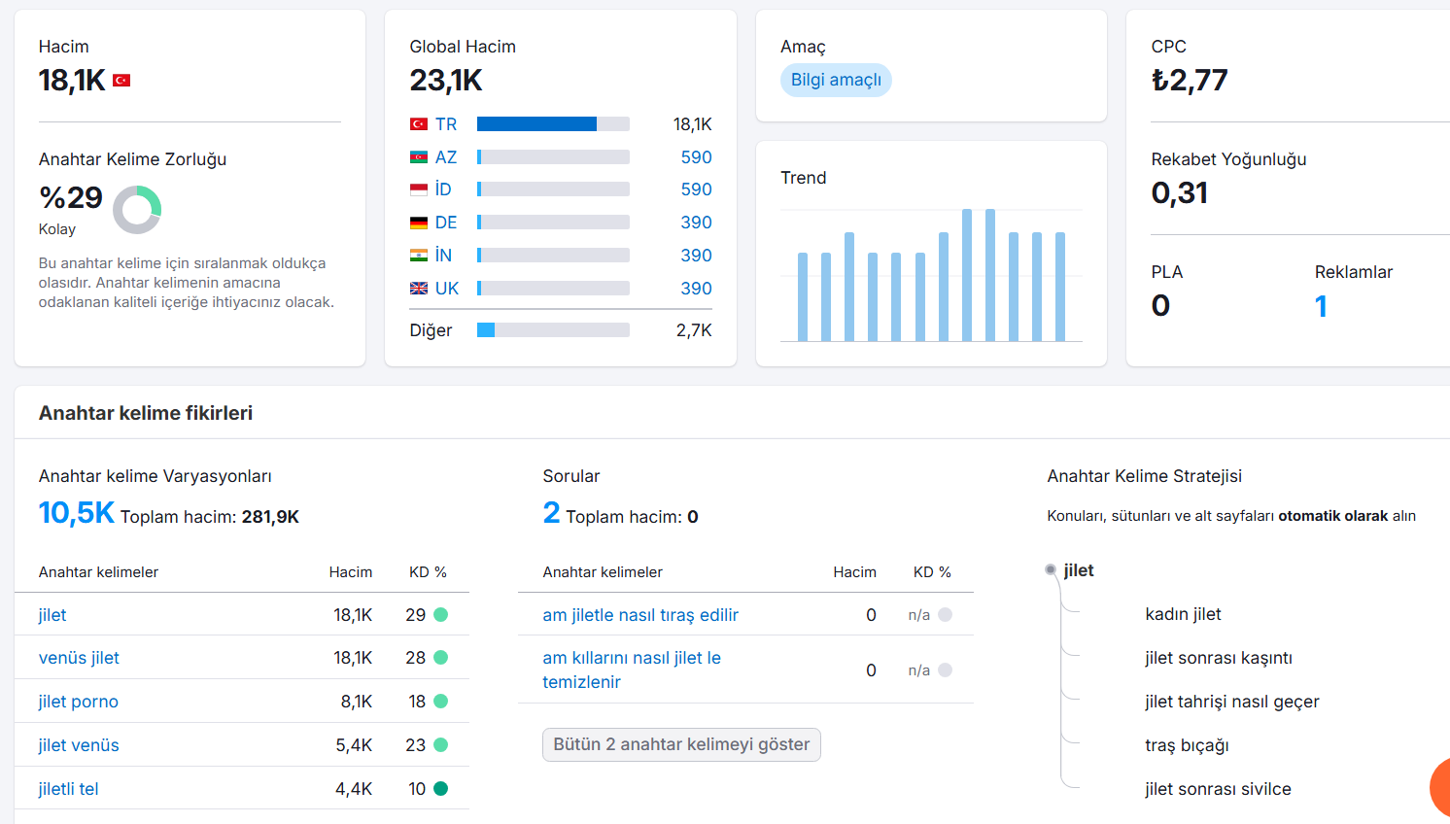Click the Reklamlar count value 1
This screenshot has width=1450, height=824.
[x=1321, y=306]
